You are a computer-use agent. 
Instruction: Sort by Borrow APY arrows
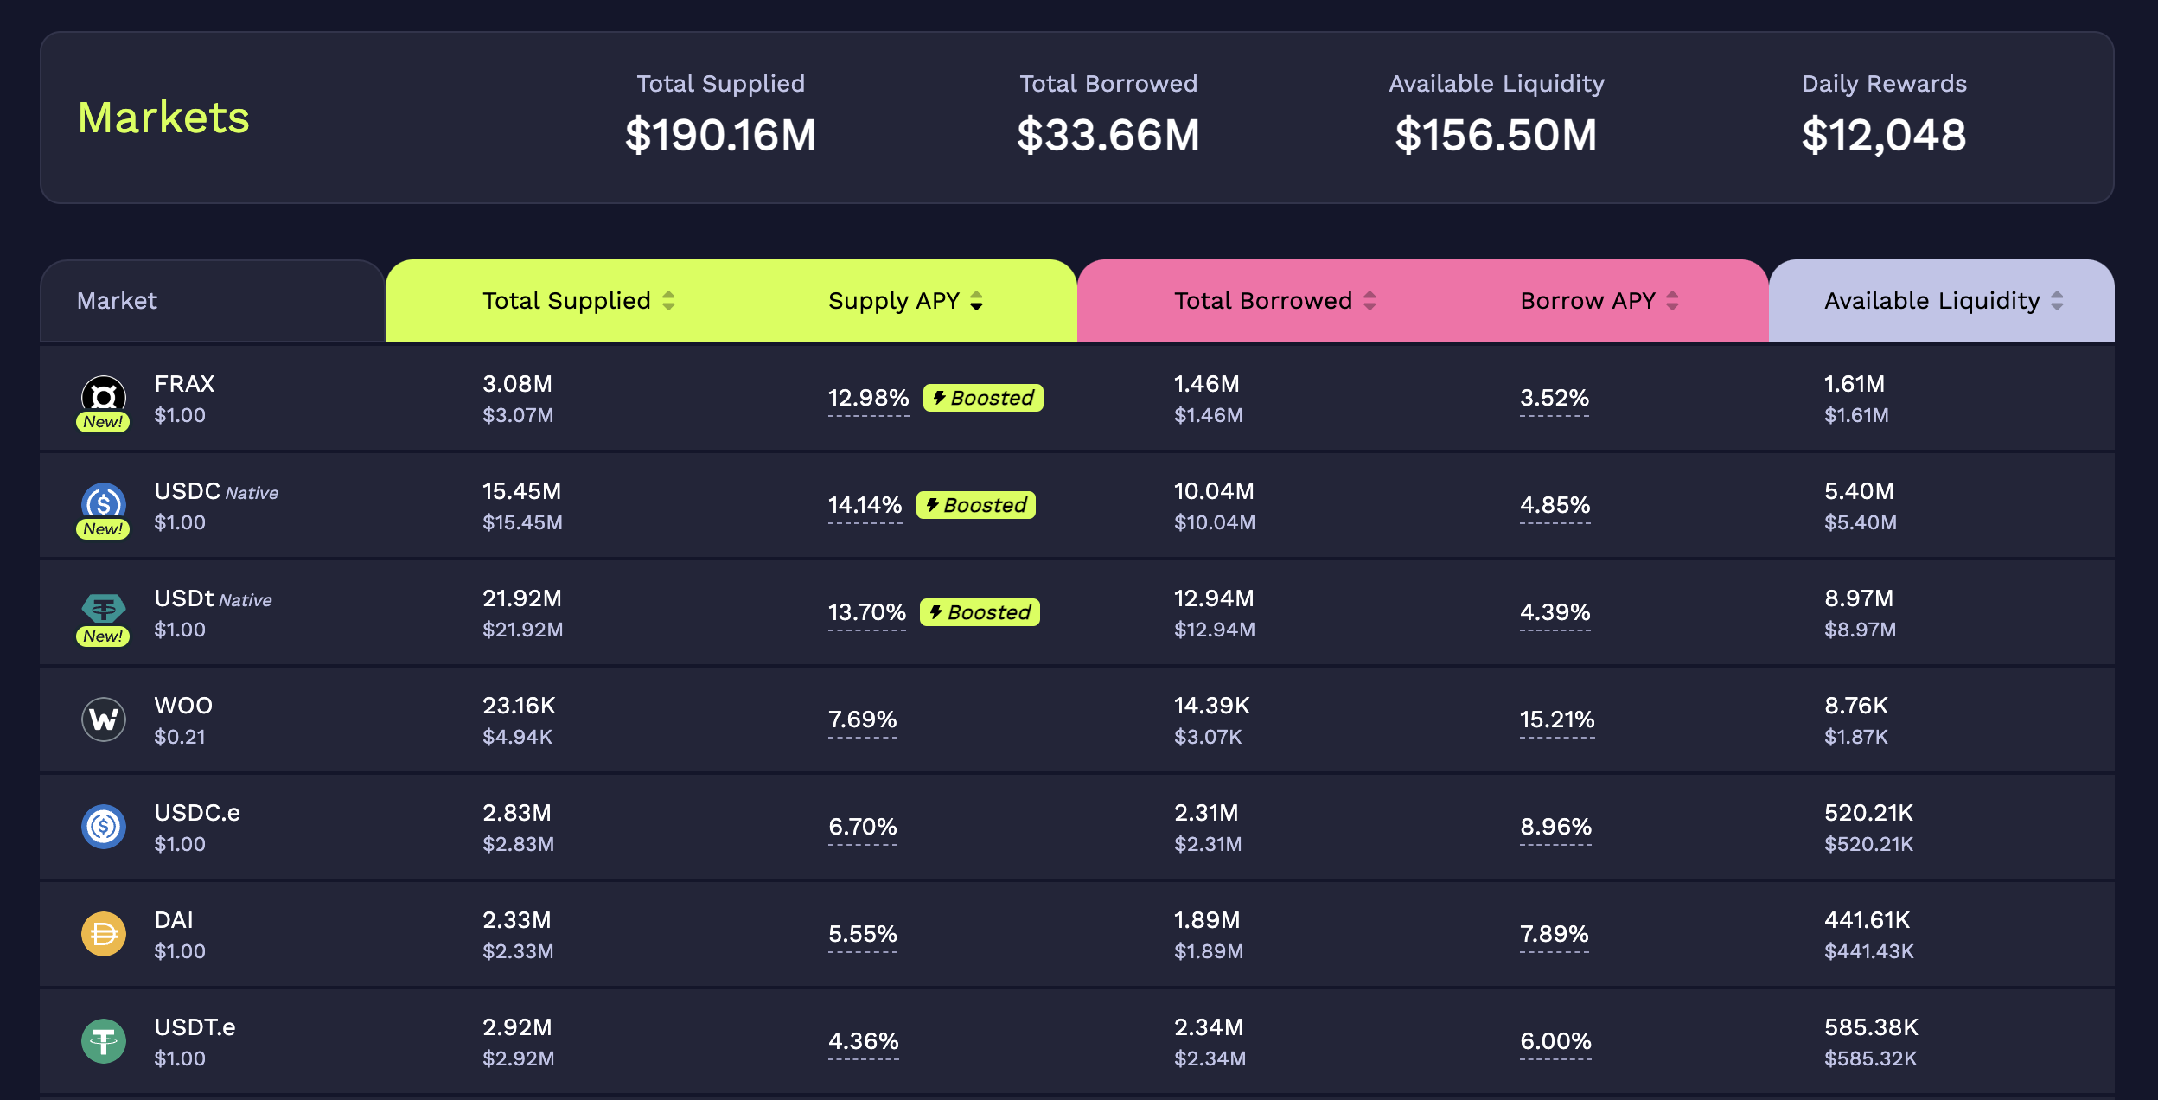click(x=1672, y=301)
